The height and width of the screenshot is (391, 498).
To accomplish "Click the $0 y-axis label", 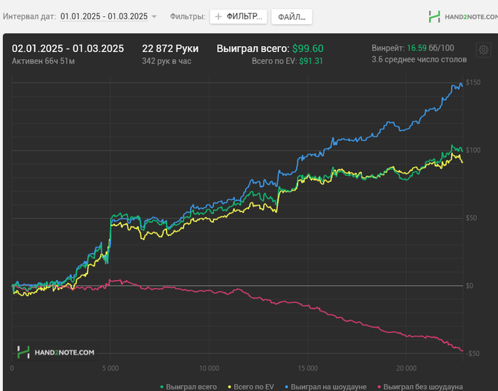I will click(470, 286).
